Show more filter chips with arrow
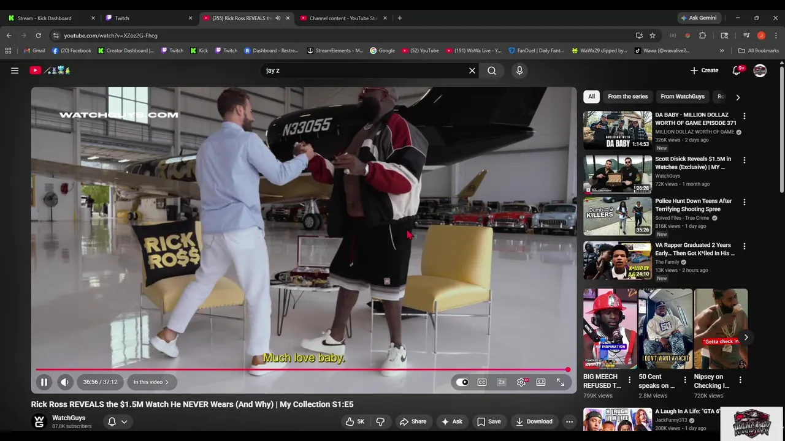The width and height of the screenshot is (785, 441). [738, 97]
